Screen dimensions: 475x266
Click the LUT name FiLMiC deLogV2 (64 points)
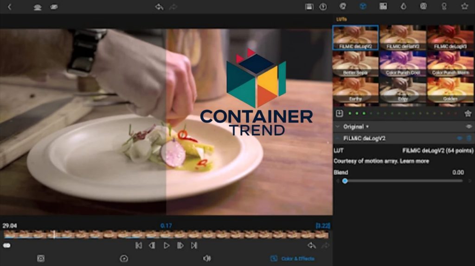click(438, 150)
